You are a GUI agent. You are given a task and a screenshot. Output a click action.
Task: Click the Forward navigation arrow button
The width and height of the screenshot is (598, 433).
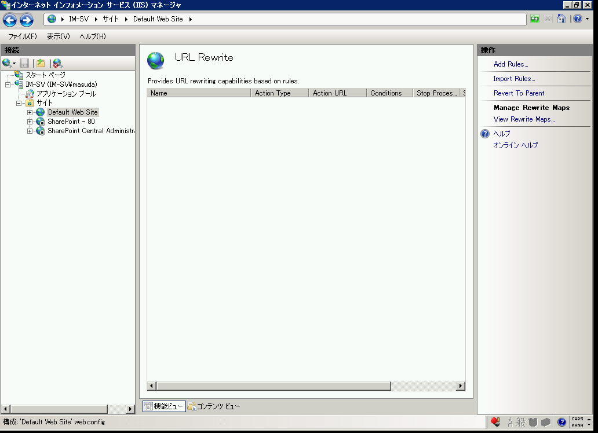tap(27, 20)
